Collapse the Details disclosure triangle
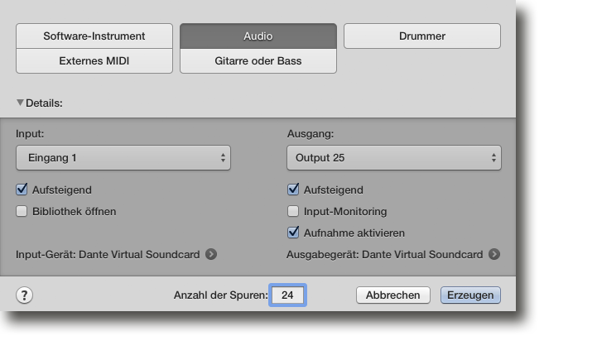This screenshot has width=597, height=360. pos(20,103)
